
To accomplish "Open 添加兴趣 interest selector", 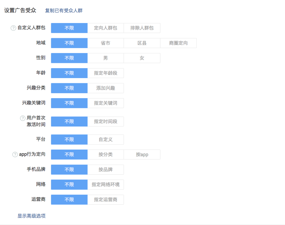I will coord(105,88).
